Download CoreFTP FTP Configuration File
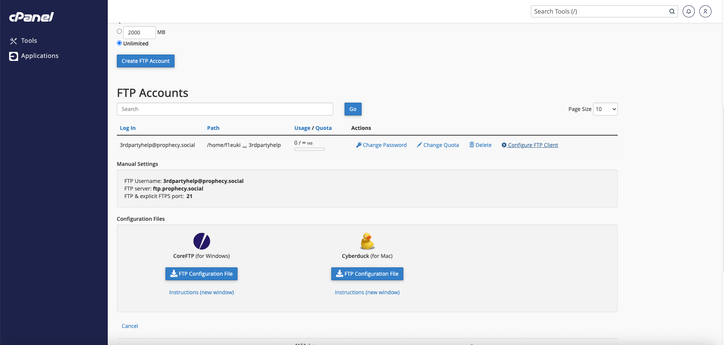724x345 pixels. click(x=201, y=274)
